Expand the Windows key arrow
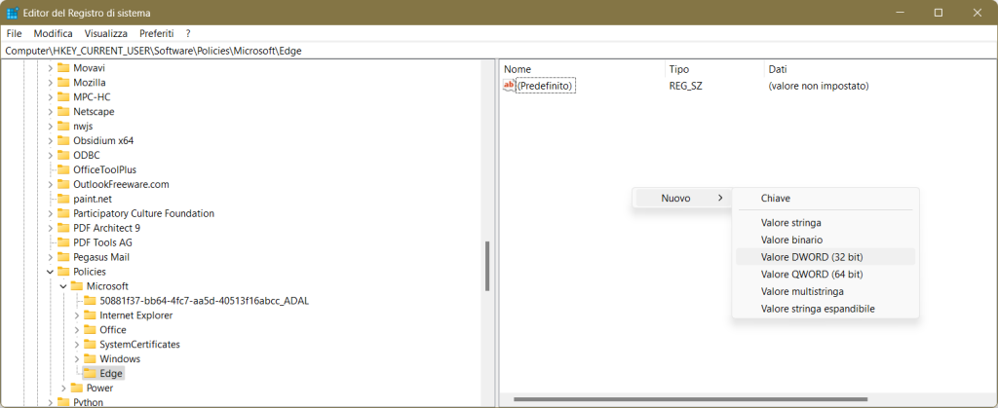This screenshot has height=408, width=998. coord(77,358)
